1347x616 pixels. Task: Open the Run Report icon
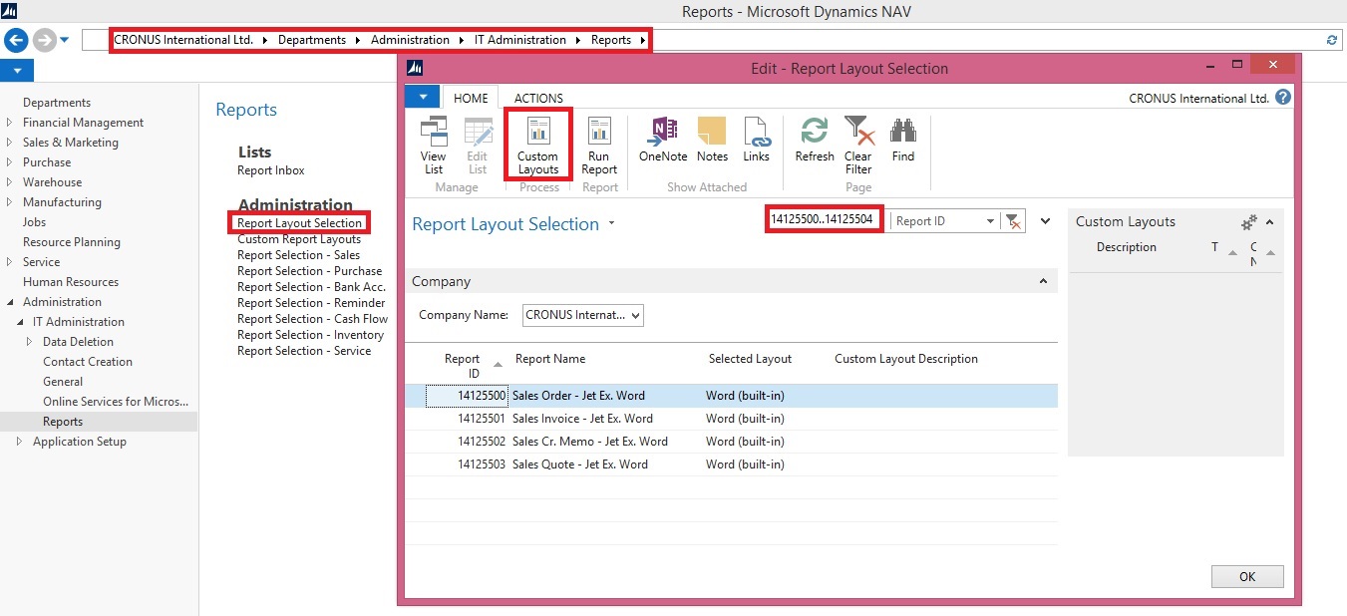(x=599, y=145)
